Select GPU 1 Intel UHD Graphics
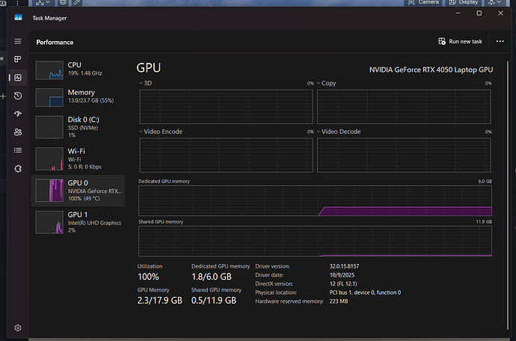Viewport: 516px width, 341px height. pos(79,222)
